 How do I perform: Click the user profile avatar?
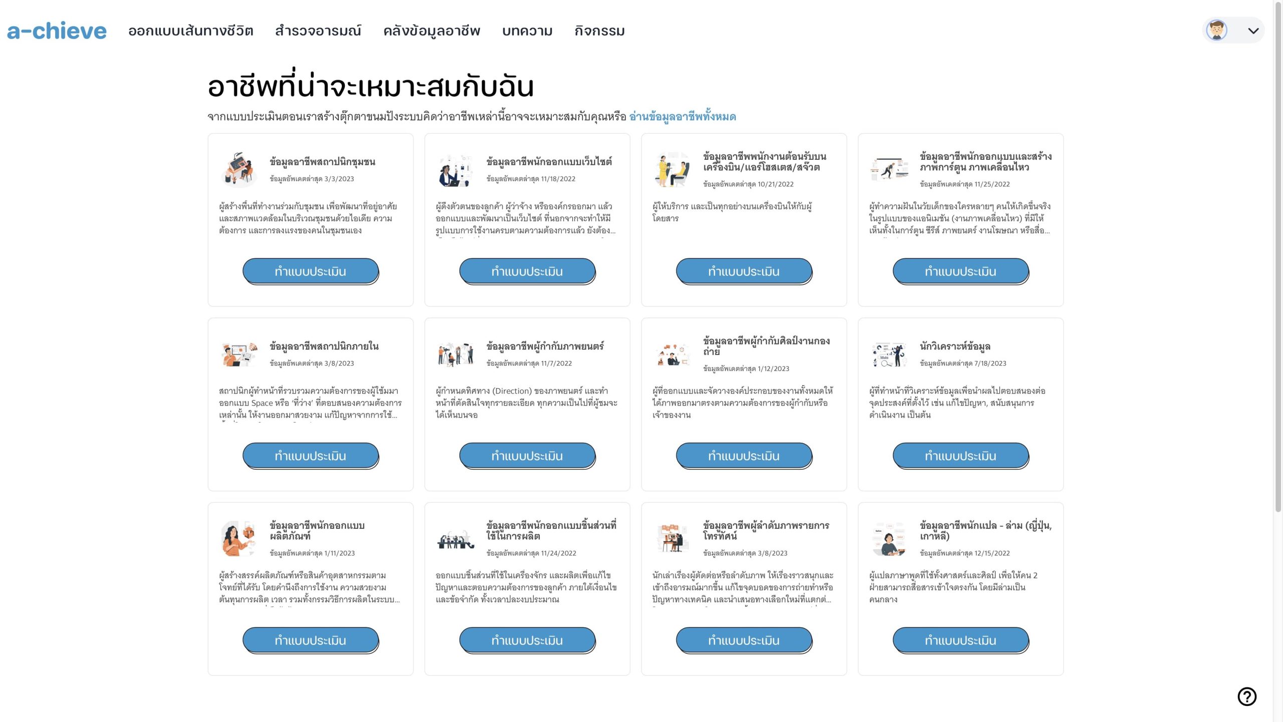click(x=1216, y=31)
